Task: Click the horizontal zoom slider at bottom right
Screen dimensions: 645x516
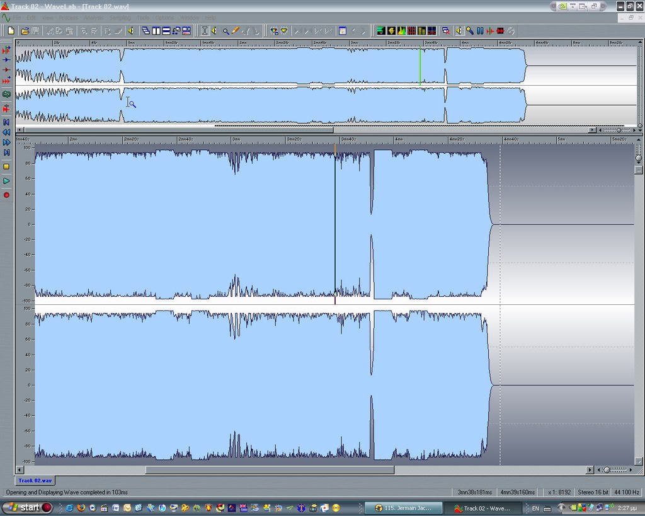Action: (607, 469)
